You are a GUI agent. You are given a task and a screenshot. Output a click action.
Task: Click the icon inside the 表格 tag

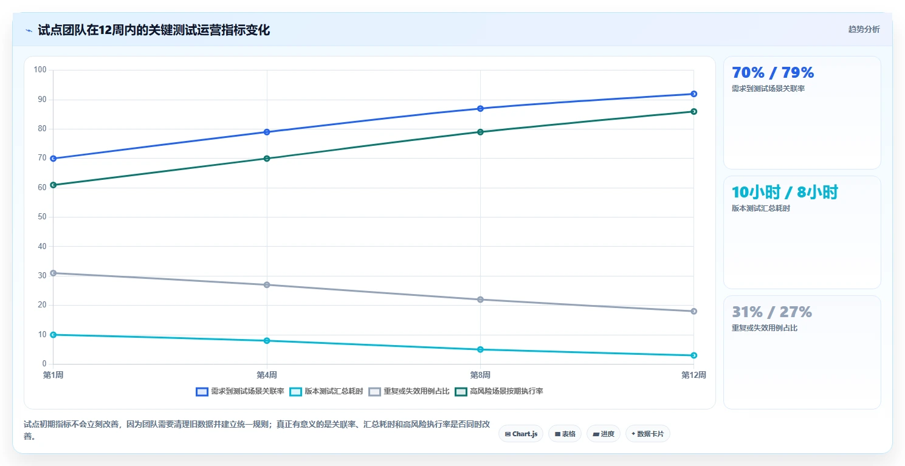tap(557, 434)
